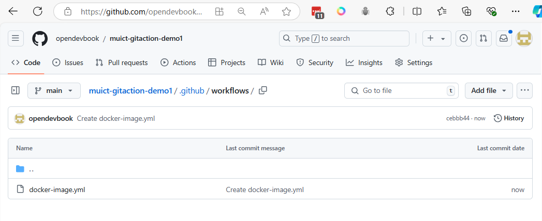Go up to the parent directory

[x=32, y=169]
